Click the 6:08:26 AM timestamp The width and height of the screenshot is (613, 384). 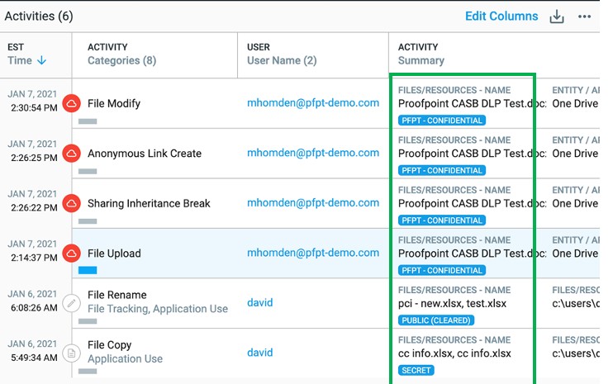tap(34, 308)
